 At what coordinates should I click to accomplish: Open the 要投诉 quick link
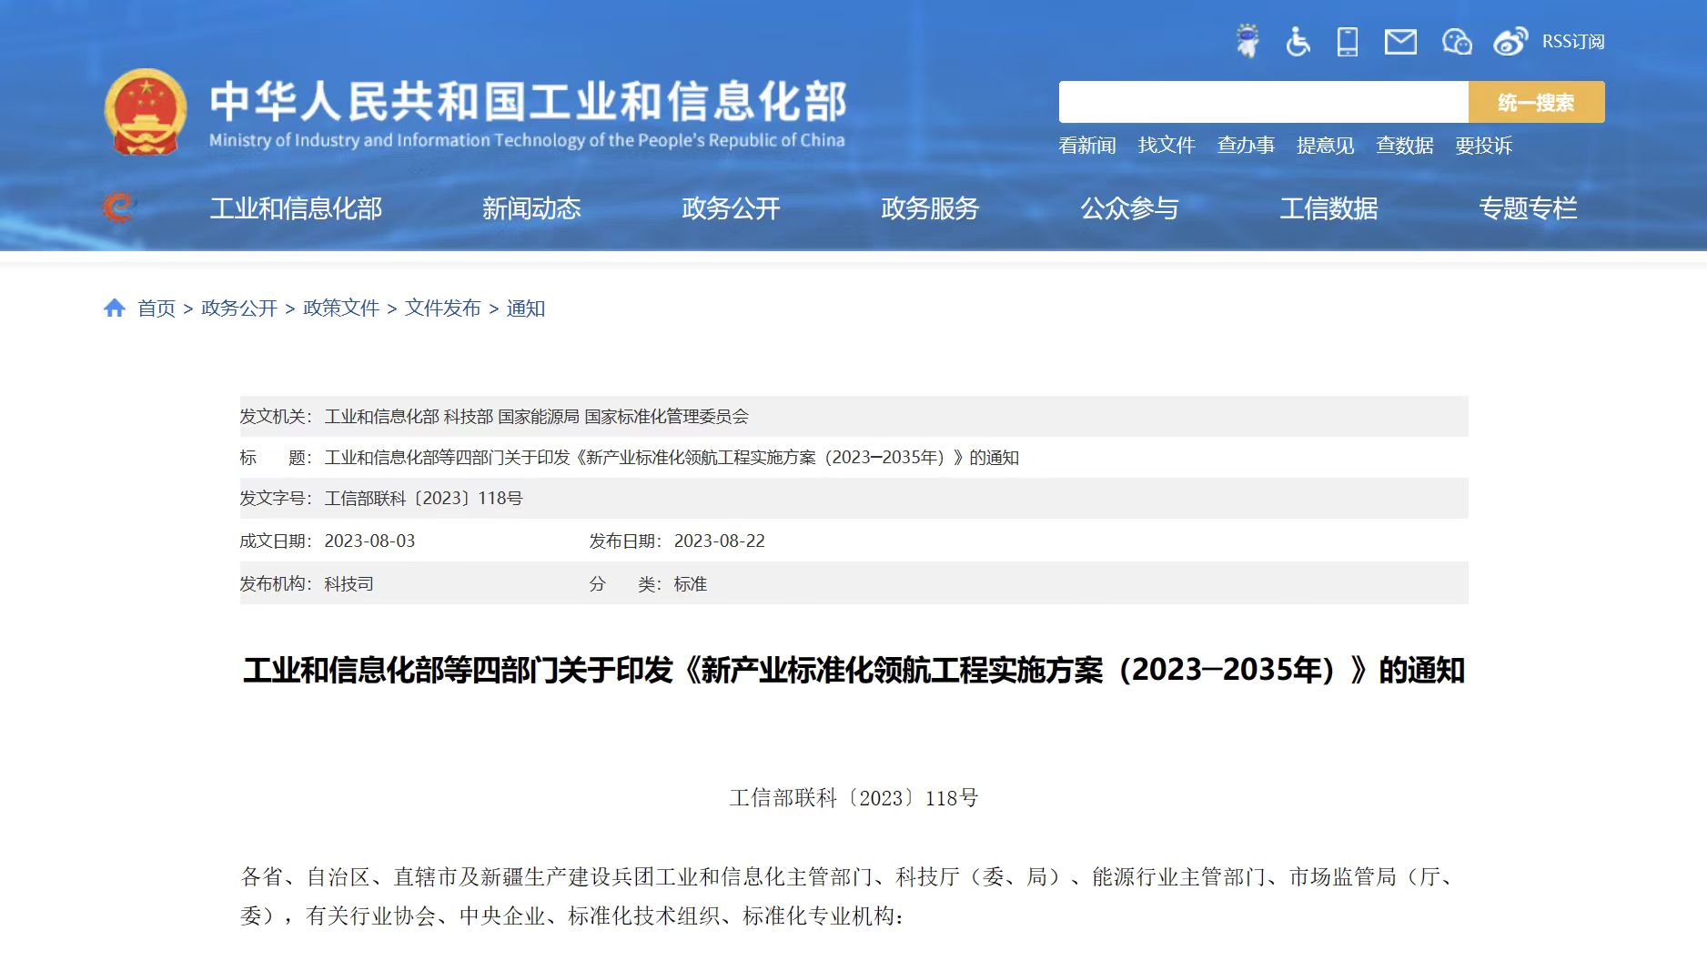(x=1483, y=146)
